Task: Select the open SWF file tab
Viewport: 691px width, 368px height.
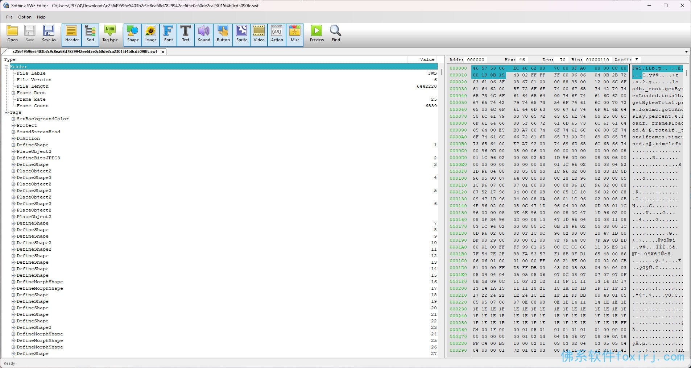Action: click(x=85, y=51)
